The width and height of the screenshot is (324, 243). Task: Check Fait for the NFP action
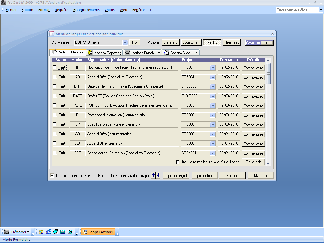pyautogui.click(x=55, y=67)
